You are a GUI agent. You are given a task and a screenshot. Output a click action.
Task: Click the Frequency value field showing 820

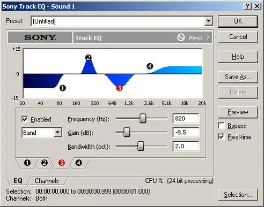pyautogui.click(x=186, y=118)
